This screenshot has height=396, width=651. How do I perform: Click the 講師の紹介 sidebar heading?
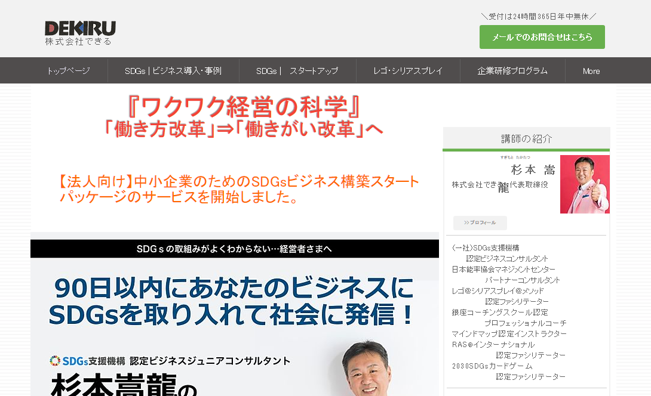(x=526, y=138)
